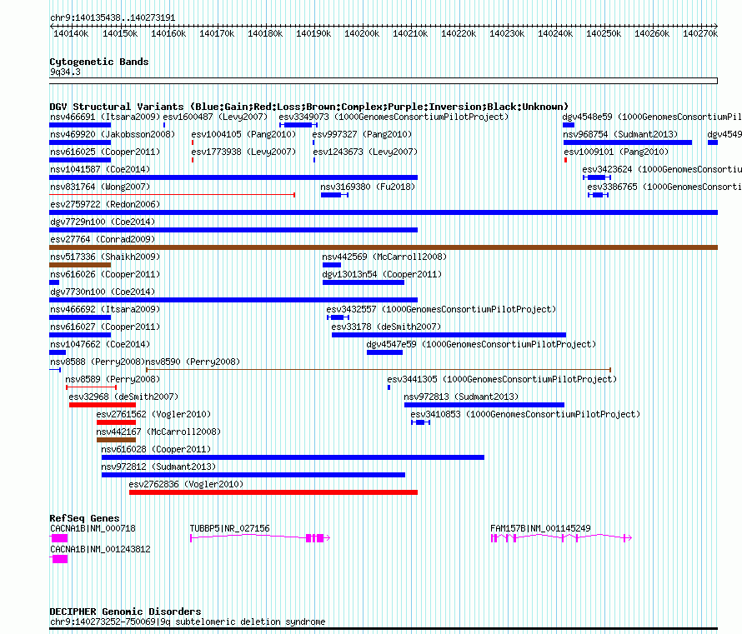The image size is (742, 634).
Task: Select the 140250k ruler tick label
Action: pos(604,34)
